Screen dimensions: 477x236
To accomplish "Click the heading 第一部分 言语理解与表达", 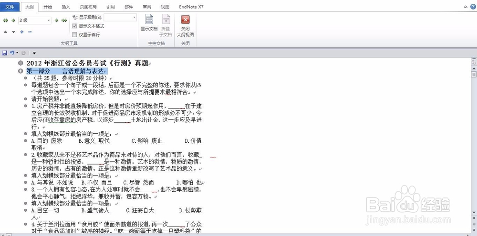I will tap(65, 71).
